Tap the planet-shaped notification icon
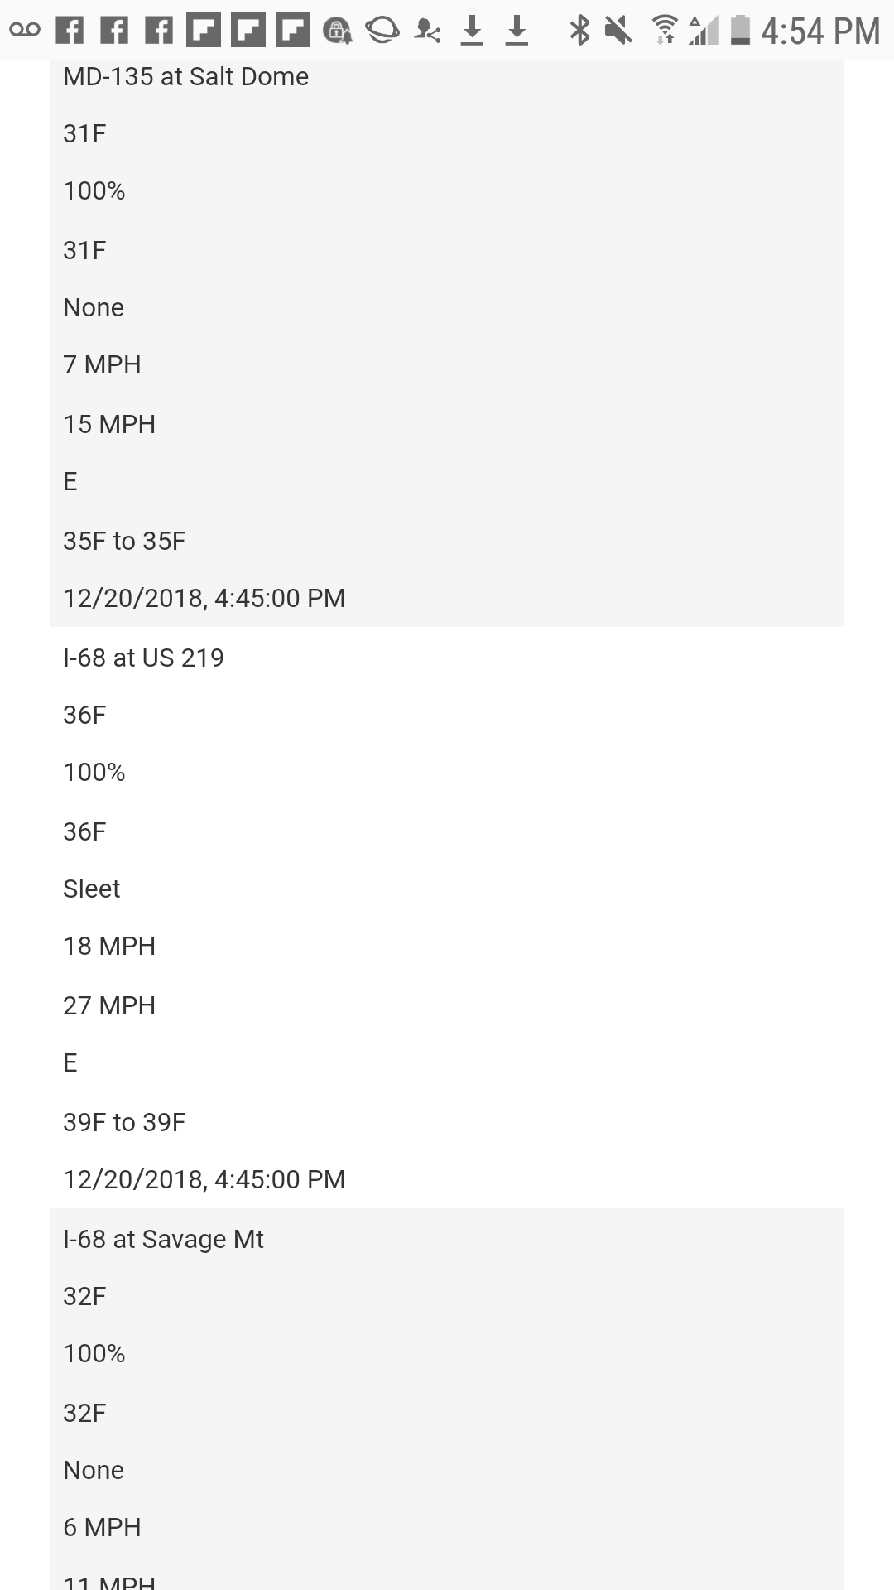 coord(382,31)
